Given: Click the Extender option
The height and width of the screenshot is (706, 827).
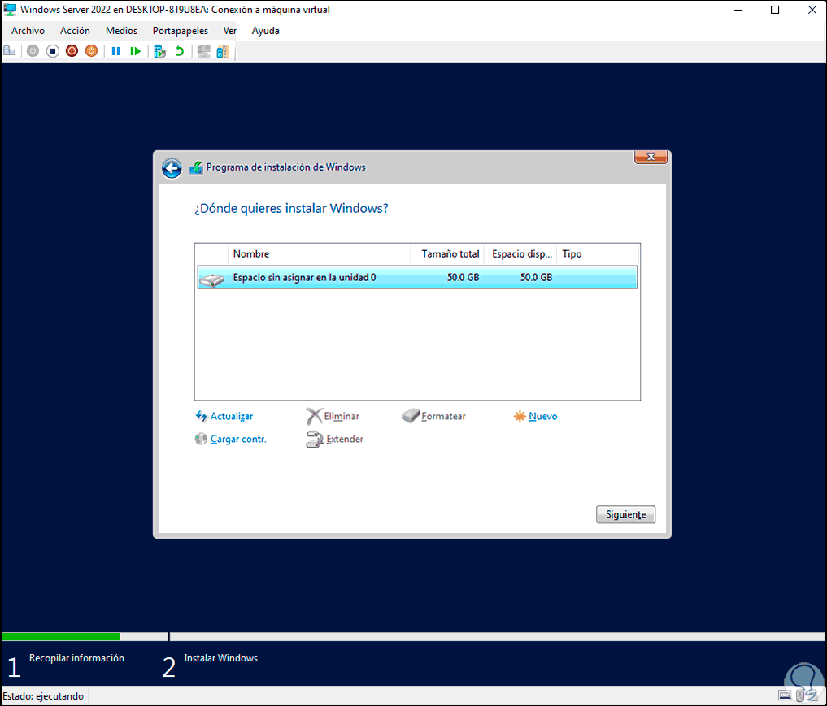Looking at the screenshot, I should (345, 439).
